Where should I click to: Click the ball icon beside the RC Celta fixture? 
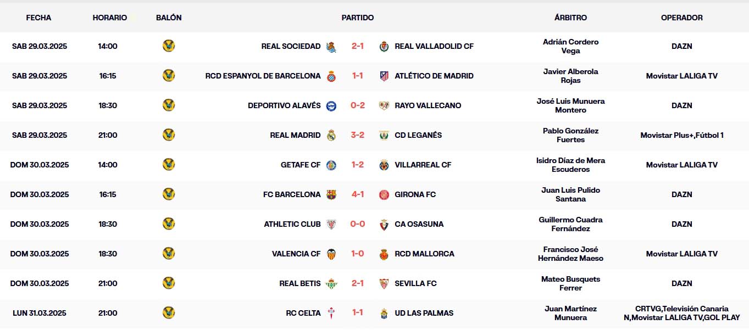pyautogui.click(x=169, y=313)
